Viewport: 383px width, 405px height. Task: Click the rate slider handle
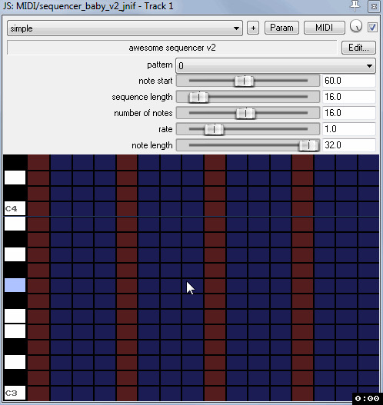pos(214,129)
